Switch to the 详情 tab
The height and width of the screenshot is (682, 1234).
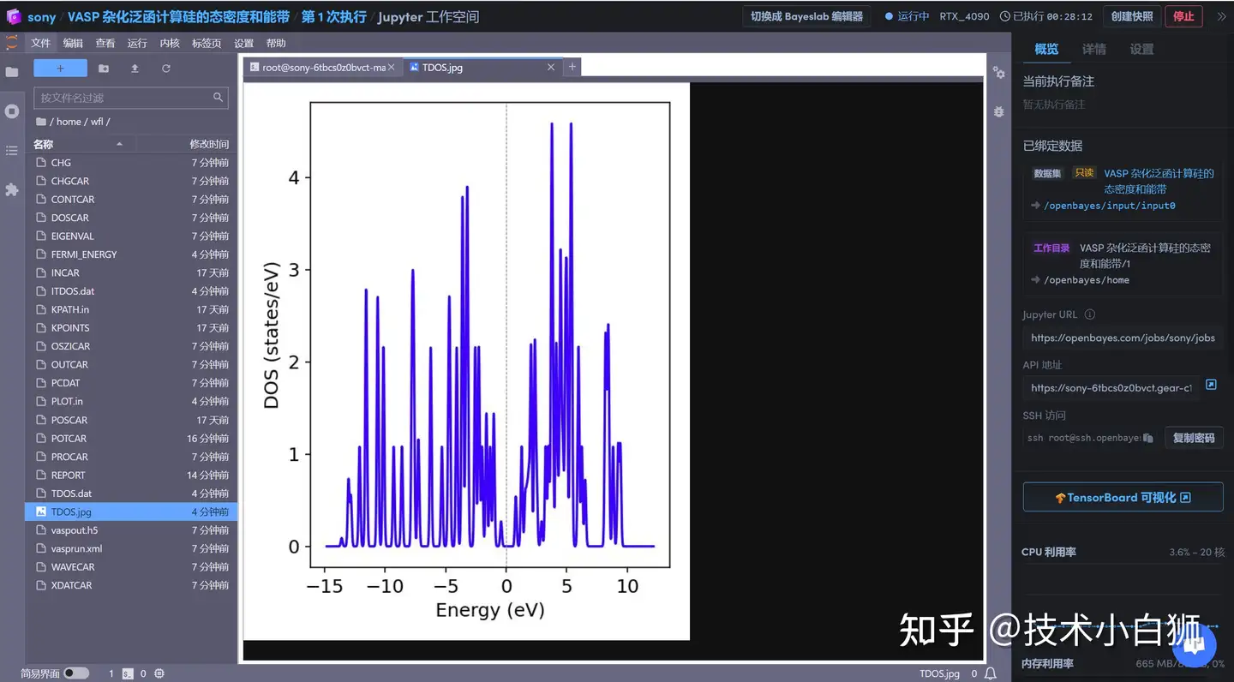pos(1094,49)
